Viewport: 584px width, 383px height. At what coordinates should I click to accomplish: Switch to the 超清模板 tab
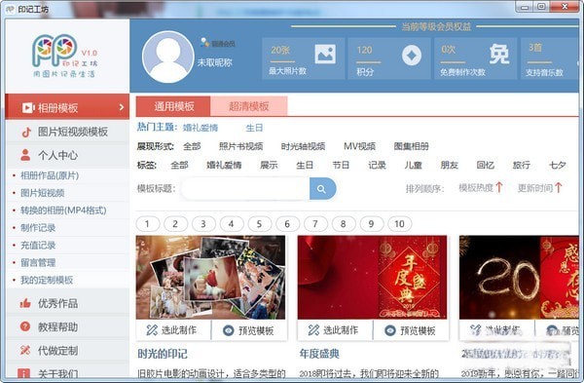point(249,106)
